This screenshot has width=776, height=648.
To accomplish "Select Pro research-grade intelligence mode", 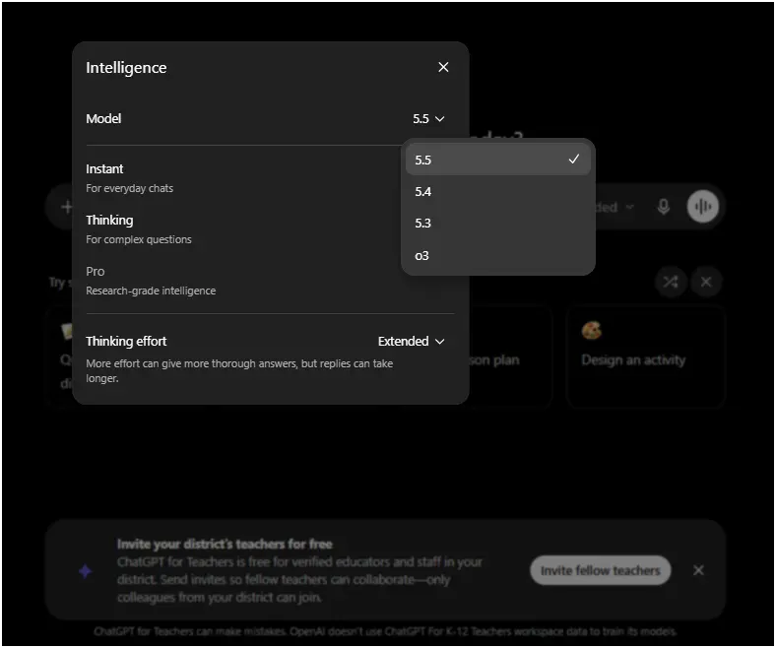I will pos(242,281).
